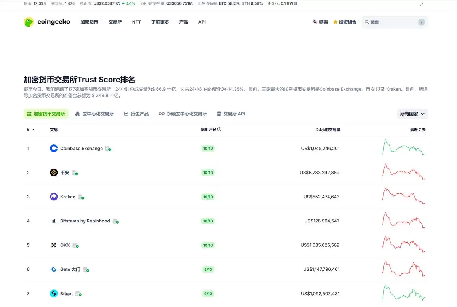The height and width of the screenshot is (307, 457).
Task: Select the 加密货币交易所 tab
Action: coord(46,114)
